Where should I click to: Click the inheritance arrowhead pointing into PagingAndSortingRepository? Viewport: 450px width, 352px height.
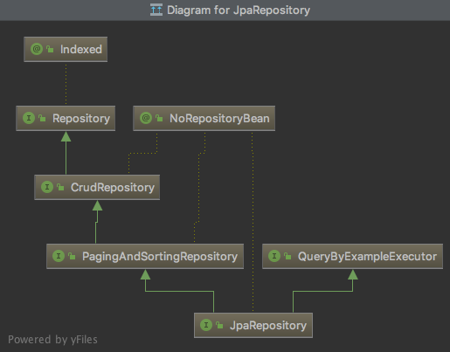pos(145,274)
